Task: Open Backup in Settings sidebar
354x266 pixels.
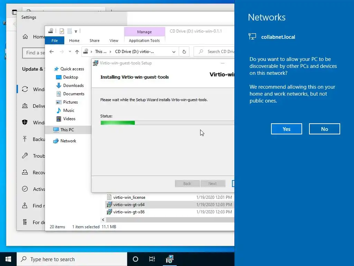Action: point(33,139)
